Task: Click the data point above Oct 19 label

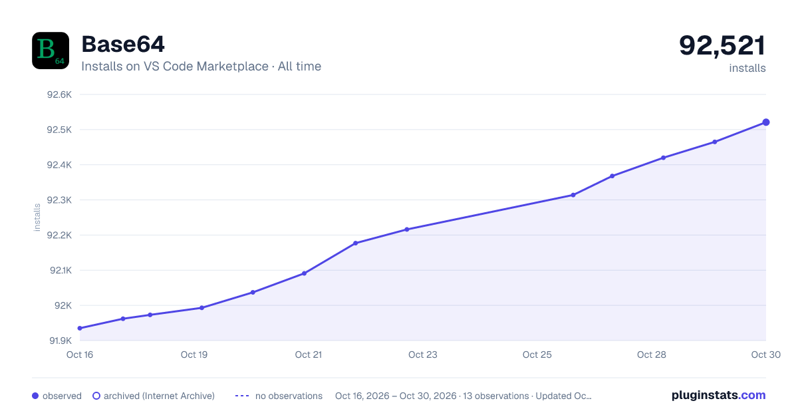Action: tap(201, 308)
